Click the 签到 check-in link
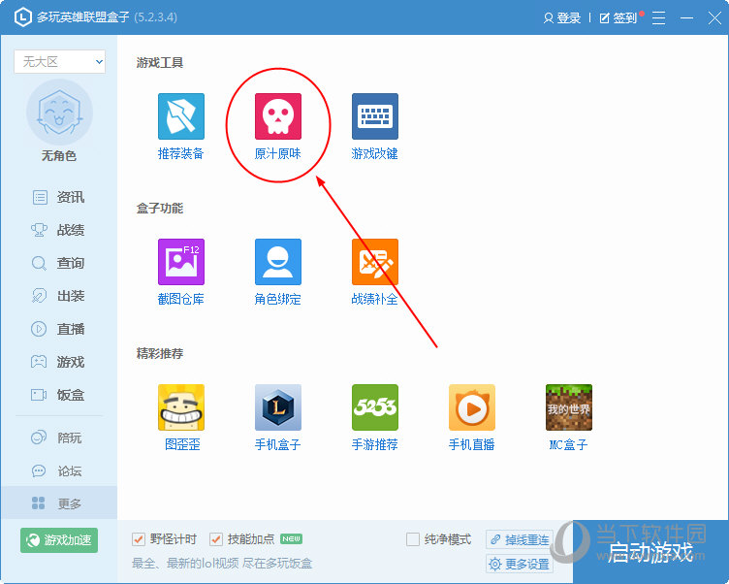 pyautogui.click(x=618, y=18)
